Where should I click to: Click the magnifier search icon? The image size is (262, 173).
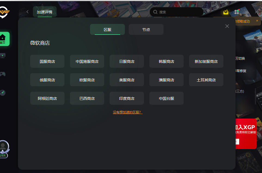click(155, 12)
